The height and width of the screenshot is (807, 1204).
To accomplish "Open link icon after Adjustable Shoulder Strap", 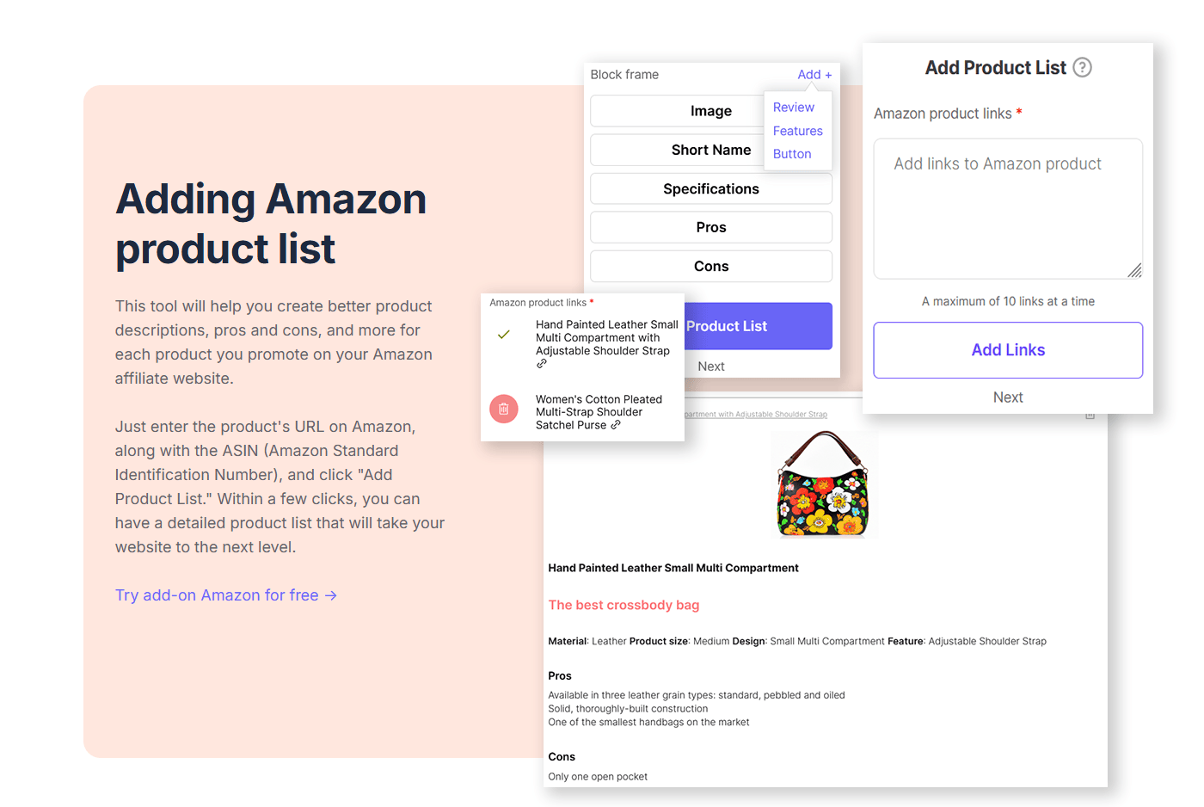I will pyautogui.click(x=542, y=364).
